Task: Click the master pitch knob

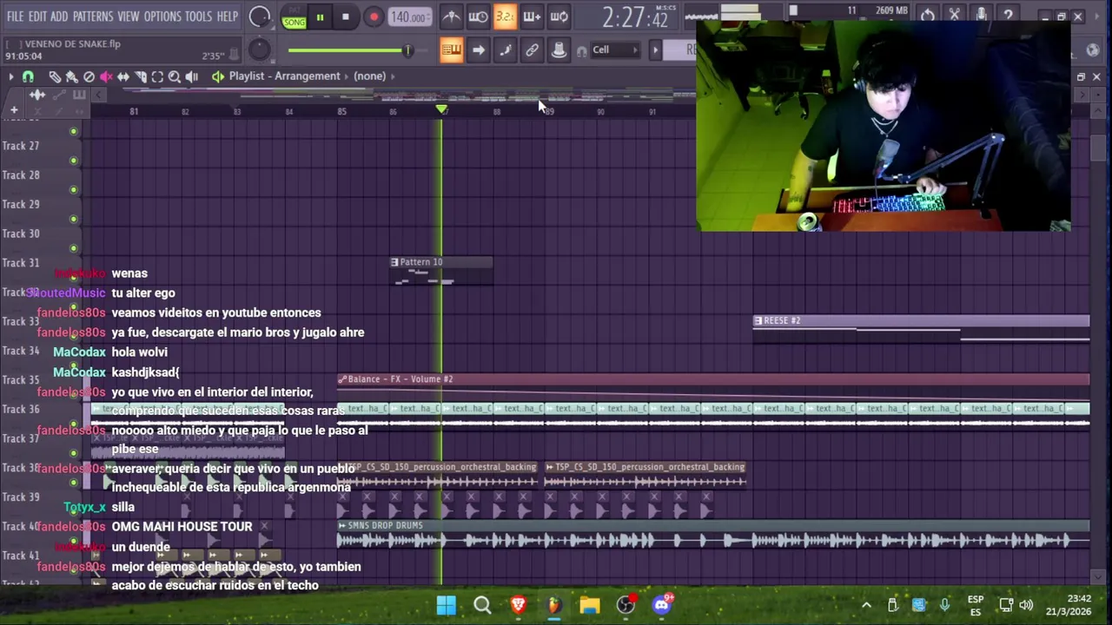Action: click(259, 50)
